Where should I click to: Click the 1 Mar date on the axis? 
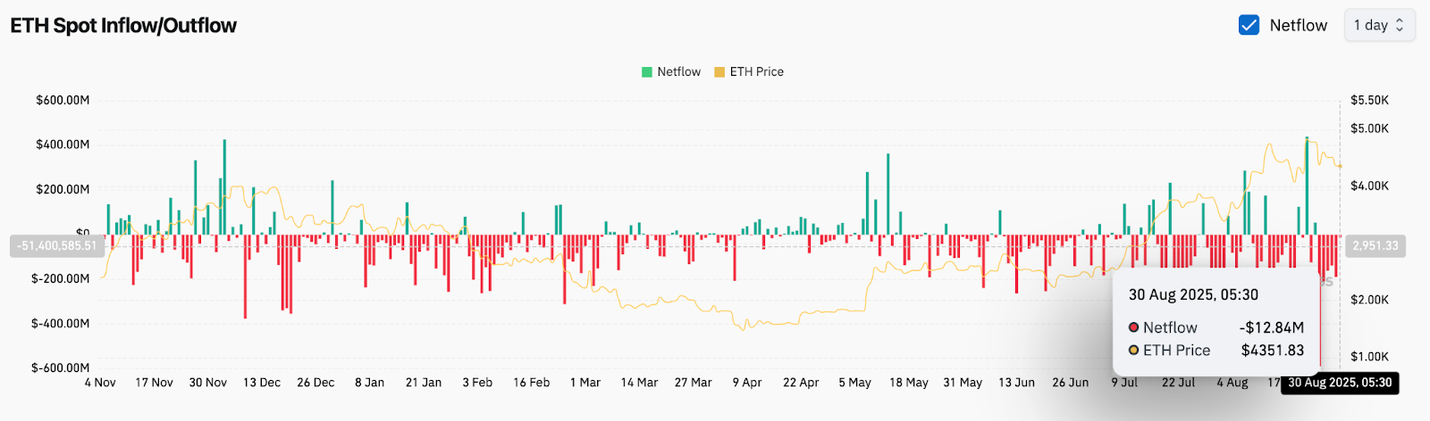click(585, 383)
